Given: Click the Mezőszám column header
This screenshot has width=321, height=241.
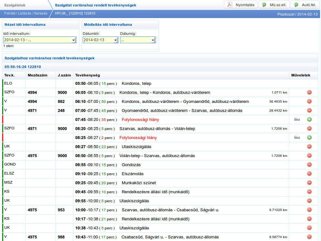Looking at the screenshot, I should click(37, 75).
